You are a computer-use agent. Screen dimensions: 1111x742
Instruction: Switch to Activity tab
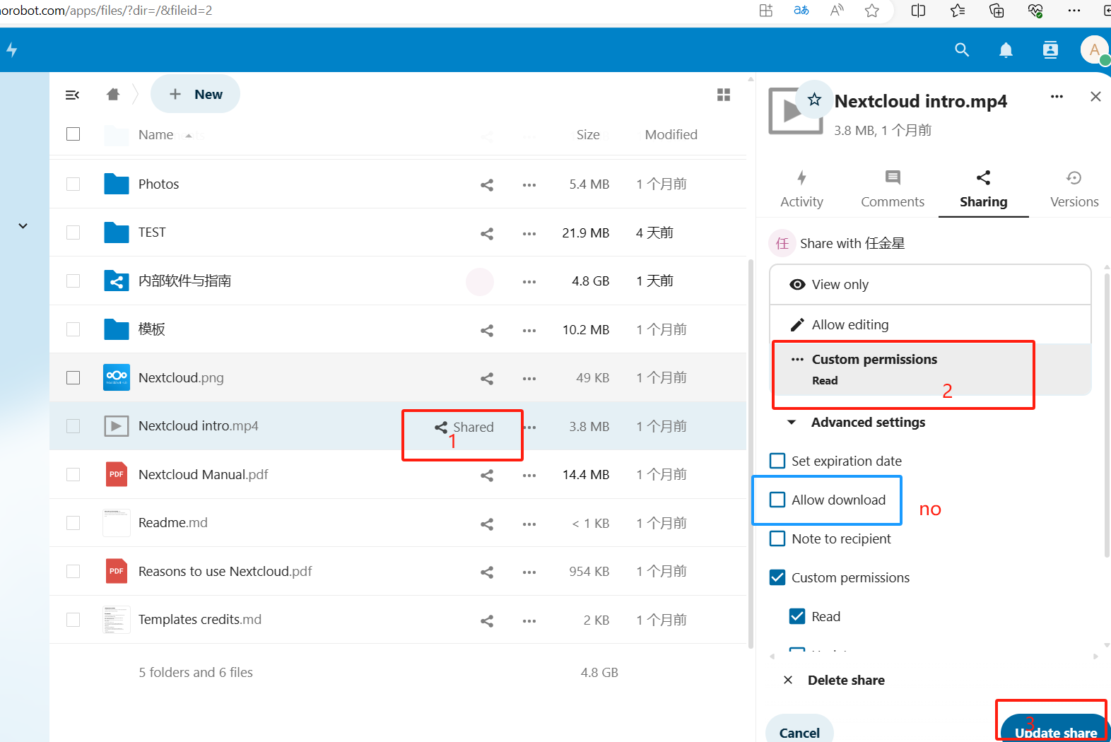click(801, 189)
